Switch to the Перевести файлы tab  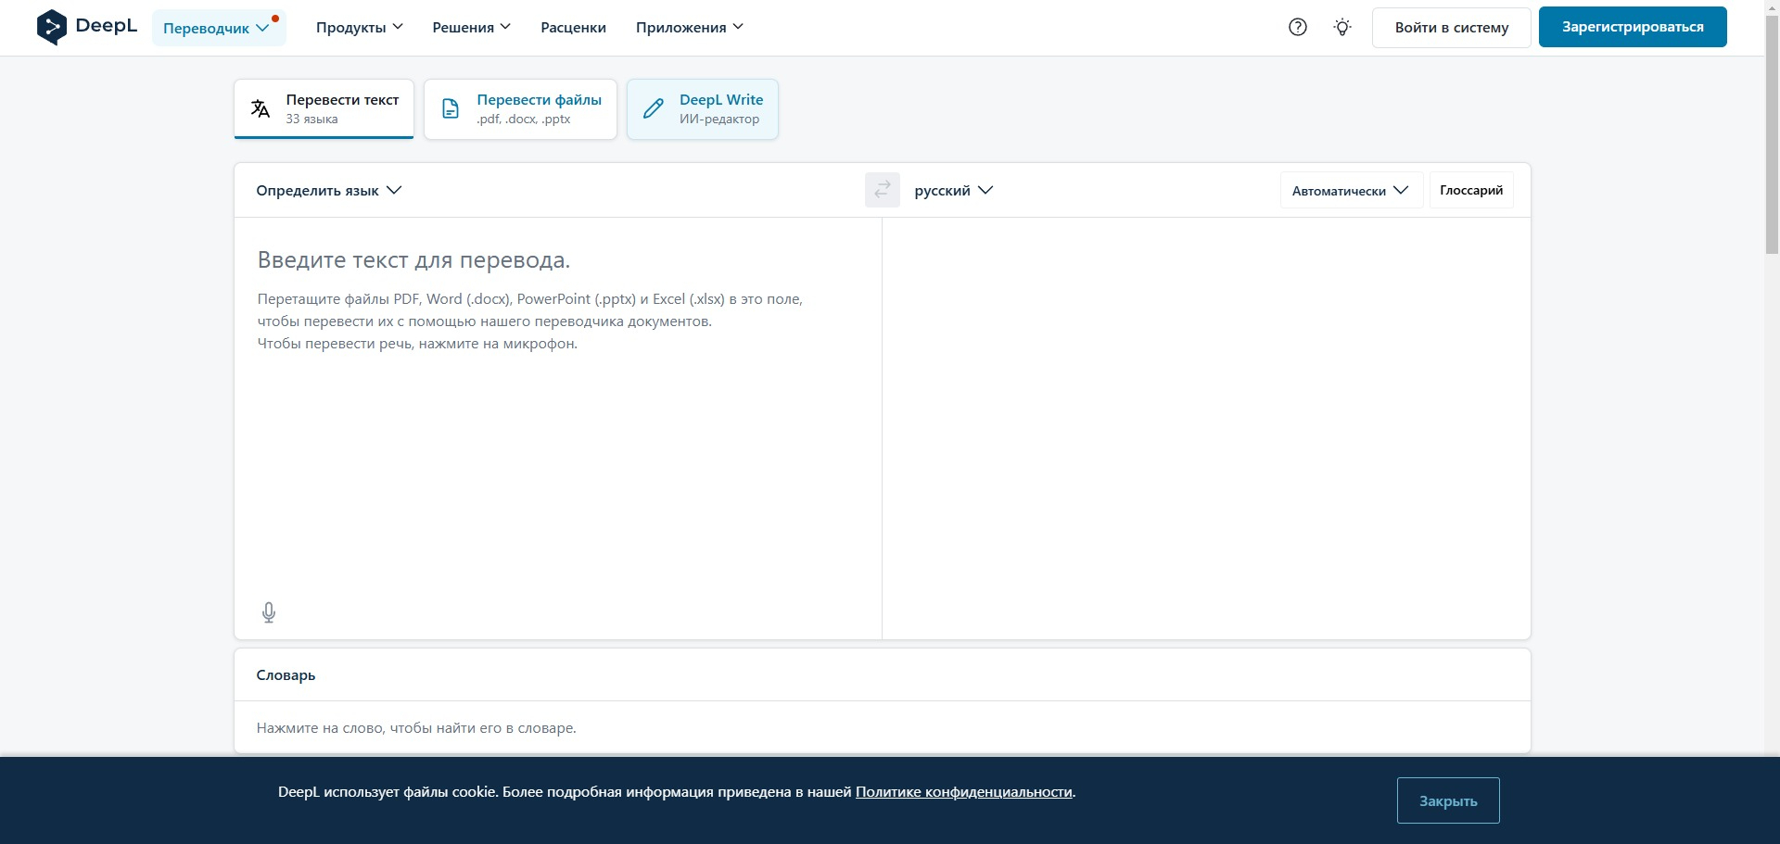point(520,109)
